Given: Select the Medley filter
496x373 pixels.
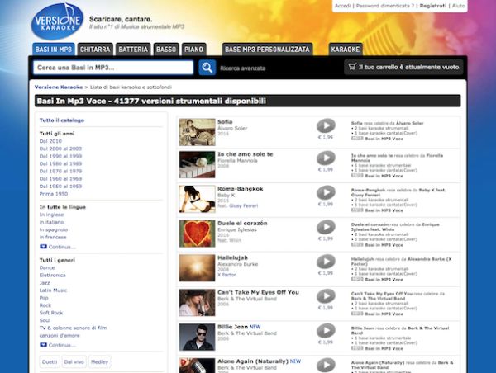Looking at the screenshot, I should tap(99, 361).
